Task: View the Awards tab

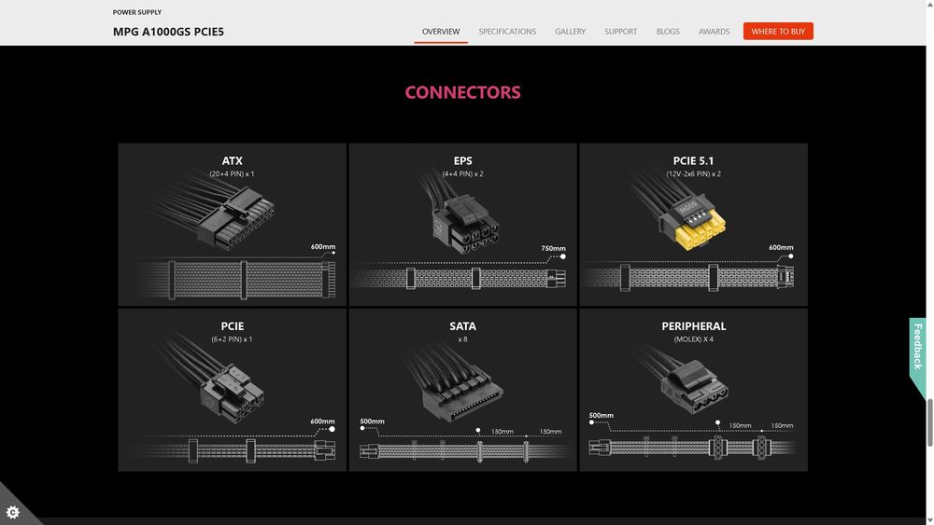Action: 714,32
